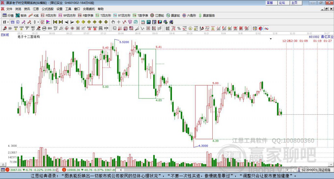
Task: Open the P四方形 tool
Action: [49, 16]
